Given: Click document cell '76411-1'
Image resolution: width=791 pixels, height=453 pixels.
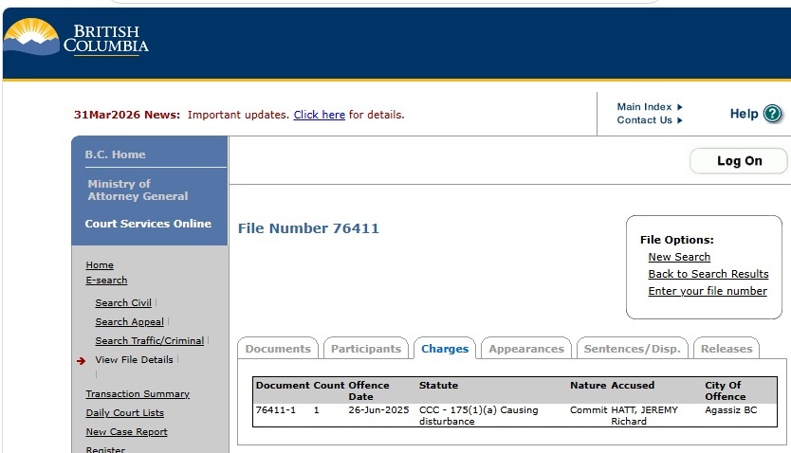Looking at the screenshot, I should click(275, 410).
